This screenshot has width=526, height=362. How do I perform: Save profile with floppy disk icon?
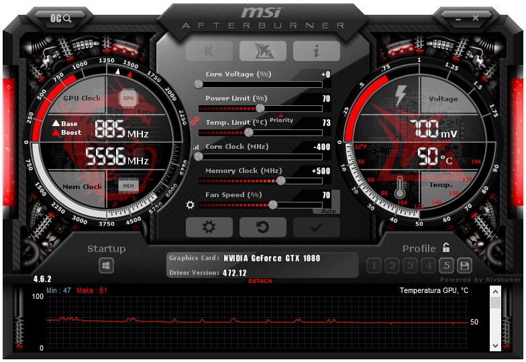464,265
